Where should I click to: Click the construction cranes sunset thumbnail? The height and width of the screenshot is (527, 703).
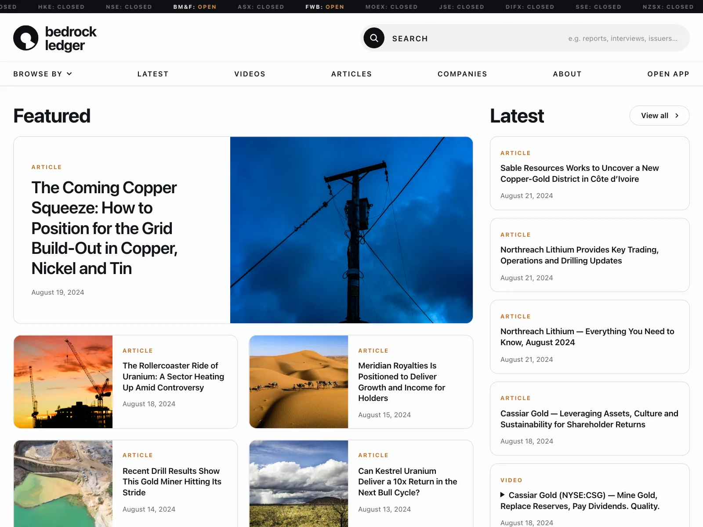(x=63, y=382)
